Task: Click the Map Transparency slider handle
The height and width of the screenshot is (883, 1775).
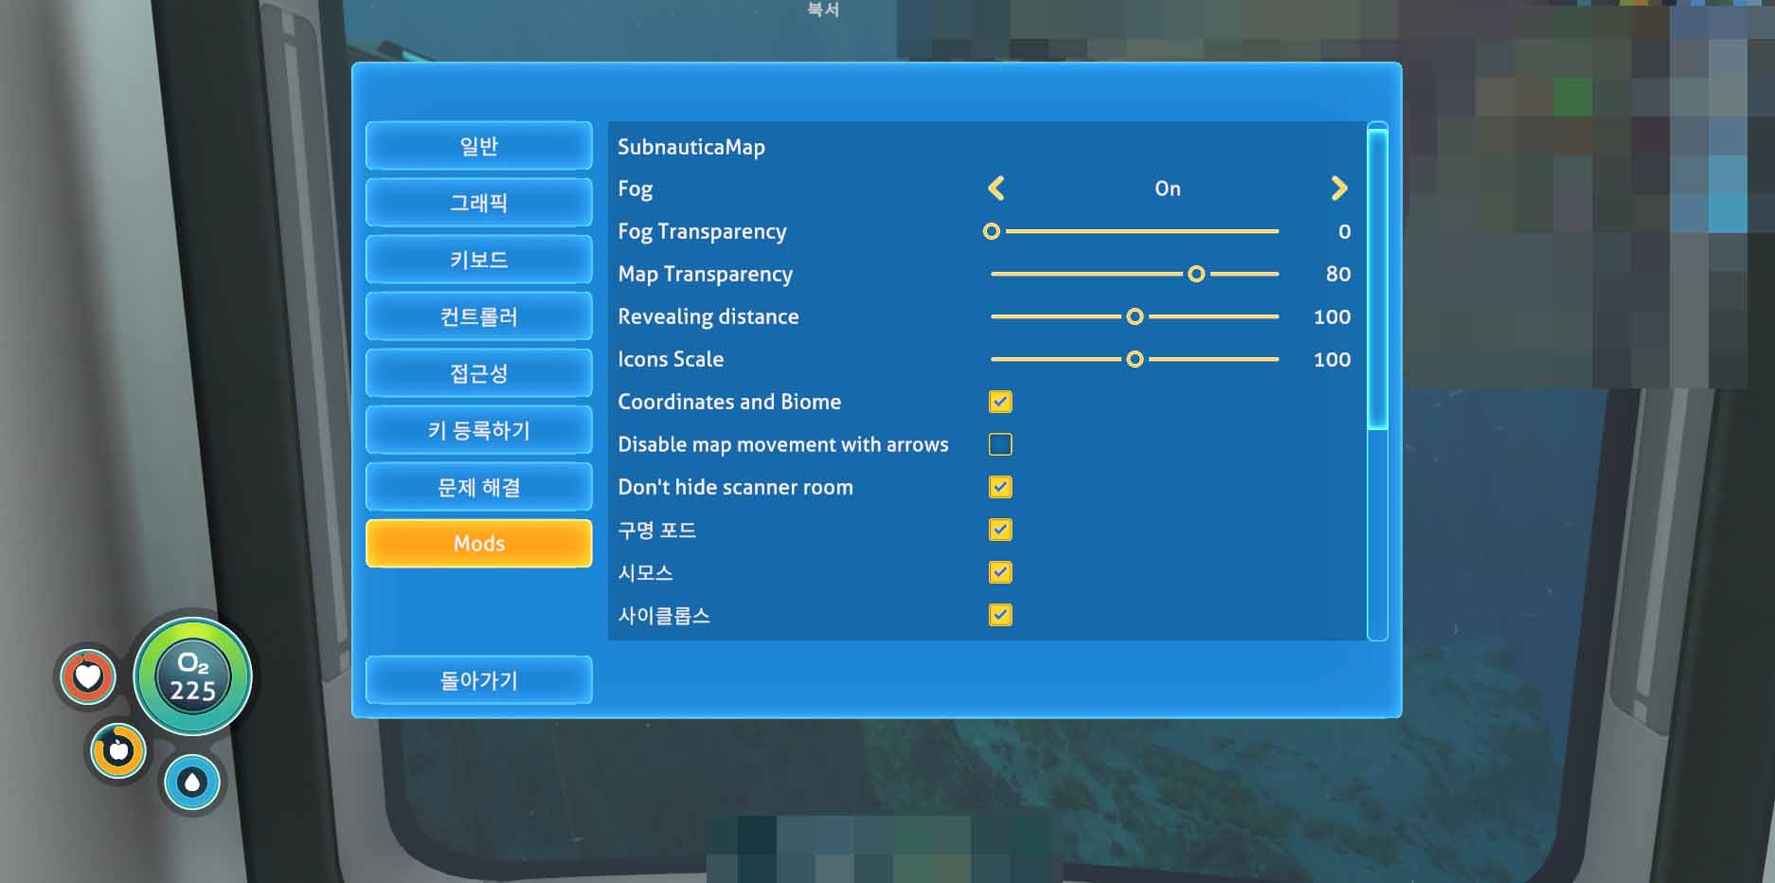Action: pyautogui.click(x=1196, y=274)
